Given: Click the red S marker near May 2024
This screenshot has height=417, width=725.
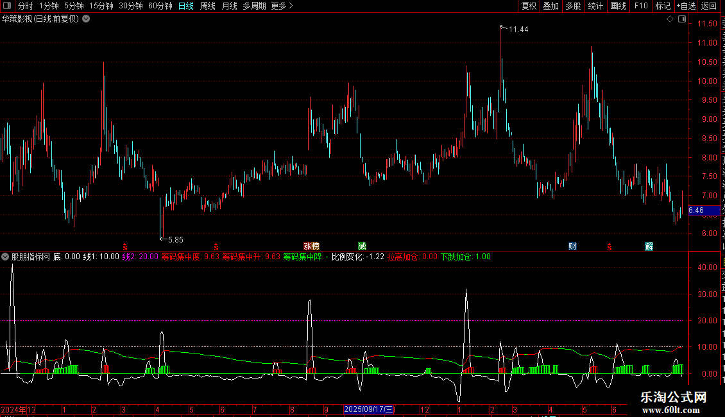Looking at the screenshot, I should 216,248.
